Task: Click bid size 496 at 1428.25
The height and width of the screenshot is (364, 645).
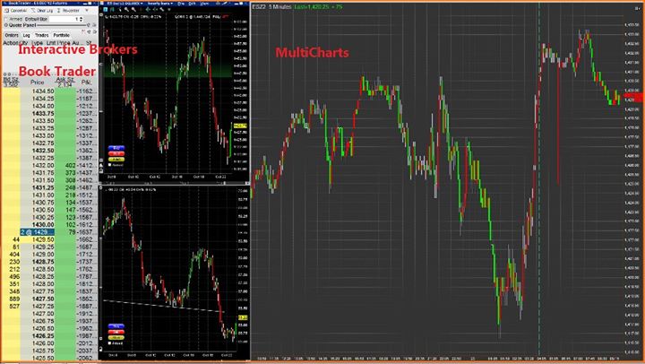Action: tap(14, 276)
